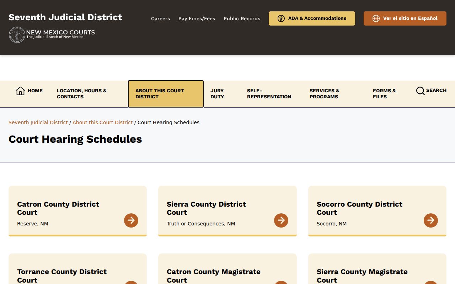Open the Sierra County District Court card
Viewport: 455px width, 284px height.
(227, 211)
